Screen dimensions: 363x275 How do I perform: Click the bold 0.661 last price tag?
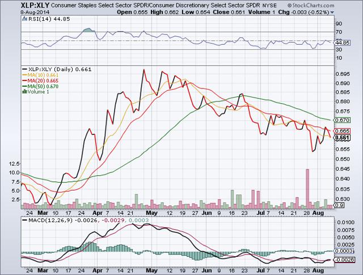coord(342,138)
